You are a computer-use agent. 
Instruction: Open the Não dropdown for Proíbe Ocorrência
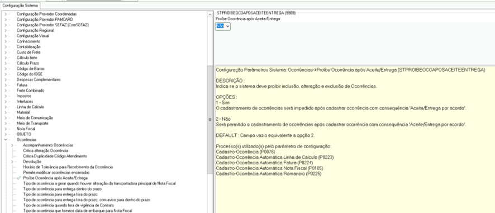[x=227, y=26]
